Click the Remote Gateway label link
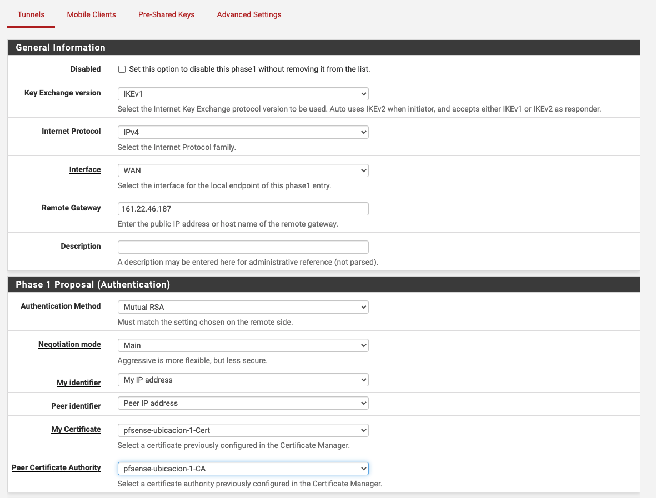The width and height of the screenshot is (656, 498). click(x=71, y=208)
